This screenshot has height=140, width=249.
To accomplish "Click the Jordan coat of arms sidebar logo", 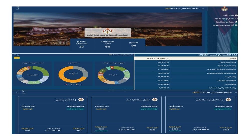I will (x=224, y=9).
